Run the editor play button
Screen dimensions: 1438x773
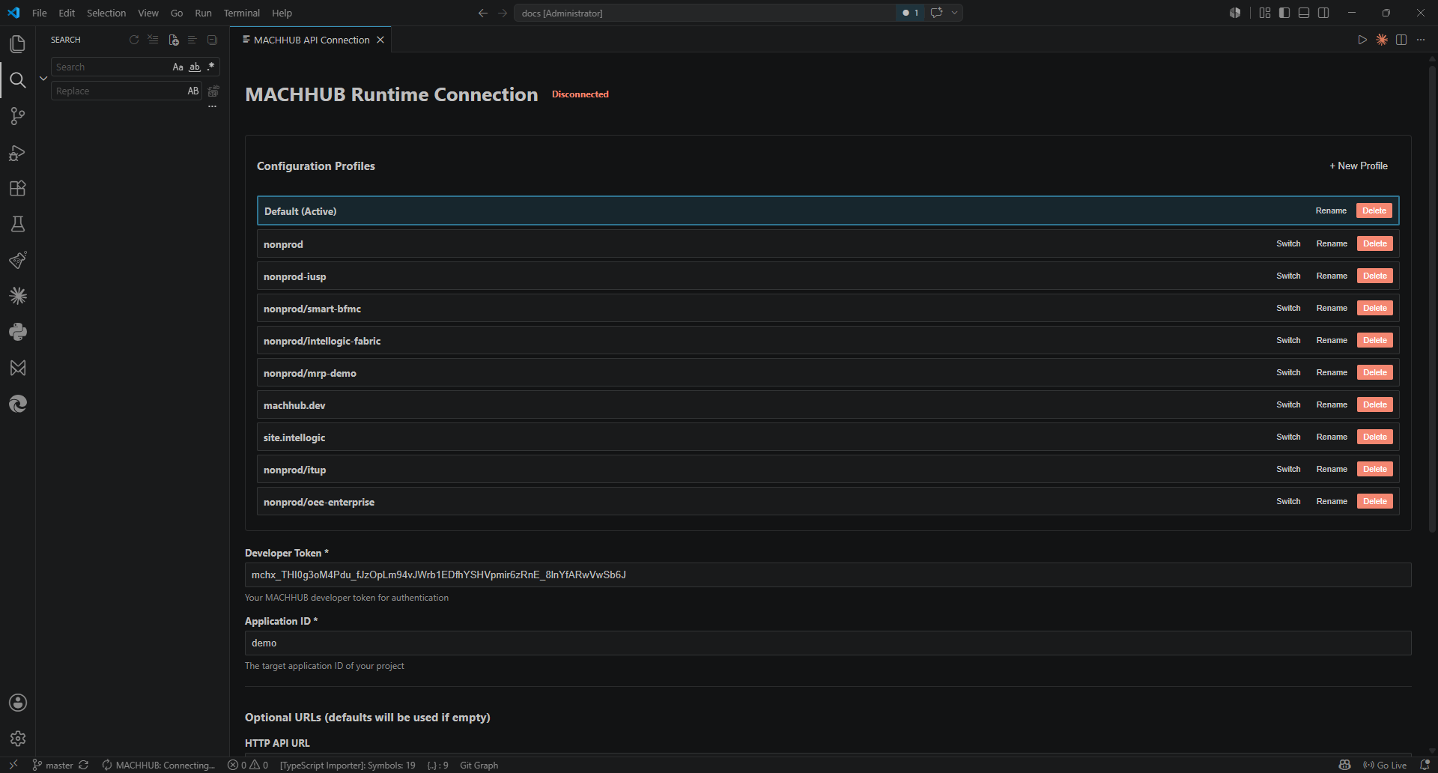1362,40
